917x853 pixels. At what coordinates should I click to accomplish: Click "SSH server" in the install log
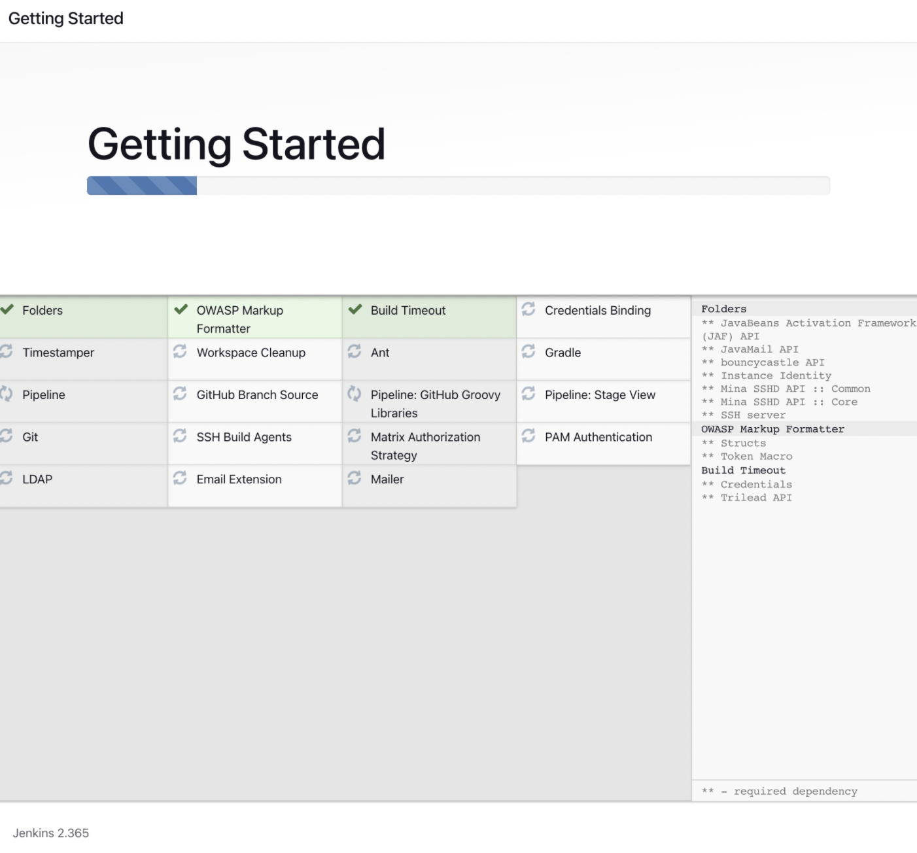tap(753, 415)
